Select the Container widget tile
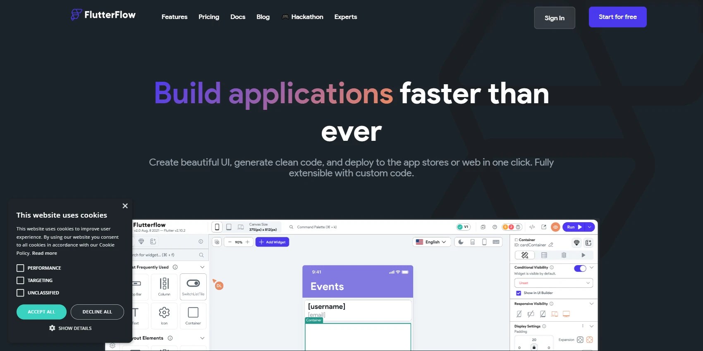The height and width of the screenshot is (351, 703). (193, 315)
